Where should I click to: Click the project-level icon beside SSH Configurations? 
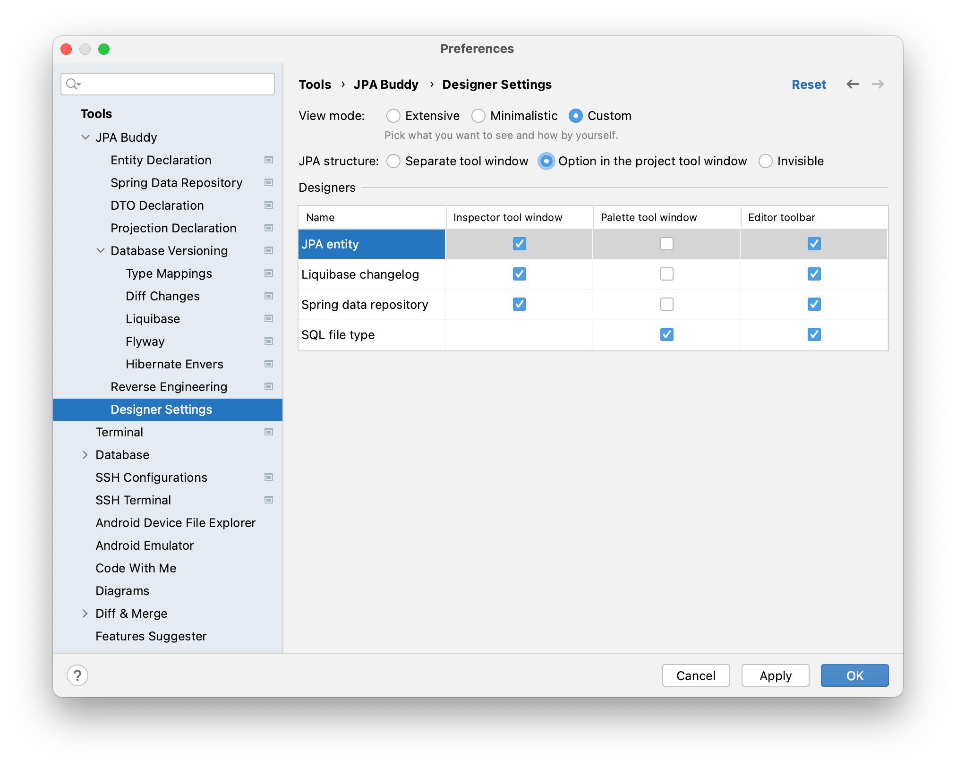click(x=269, y=477)
